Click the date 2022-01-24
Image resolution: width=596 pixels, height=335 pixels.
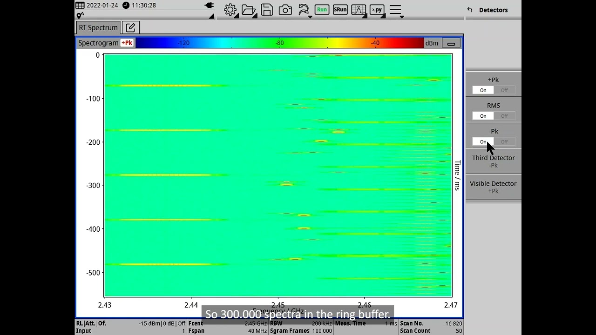(102, 5)
